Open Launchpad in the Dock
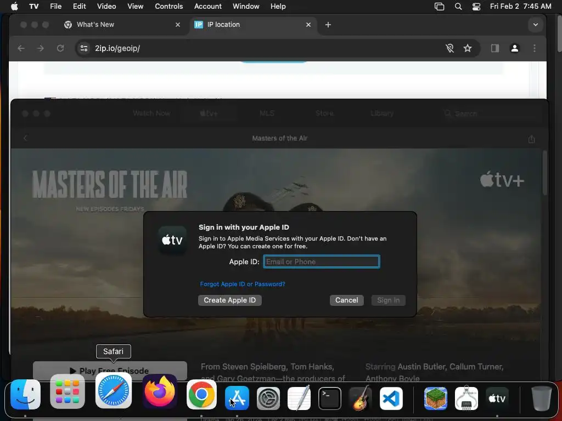The height and width of the screenshot is (421, 562). click(68, 391)
